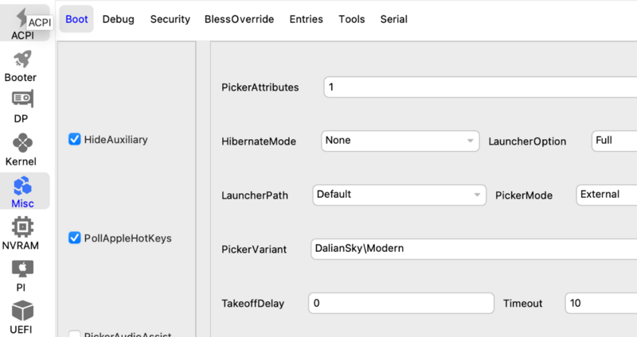Expand the HibernateMode dropdown
Image resolution: width=637 pixels, height=337 pixels.
tap(400, 141)
